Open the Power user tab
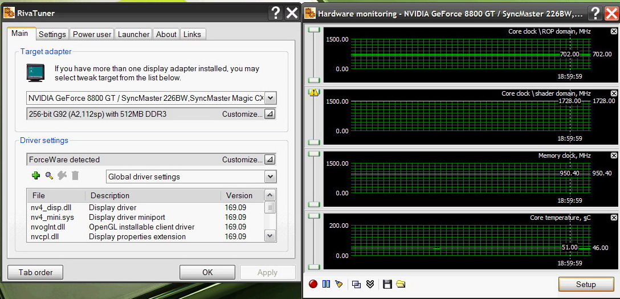The image size is (620, 299). pos(92,34)
